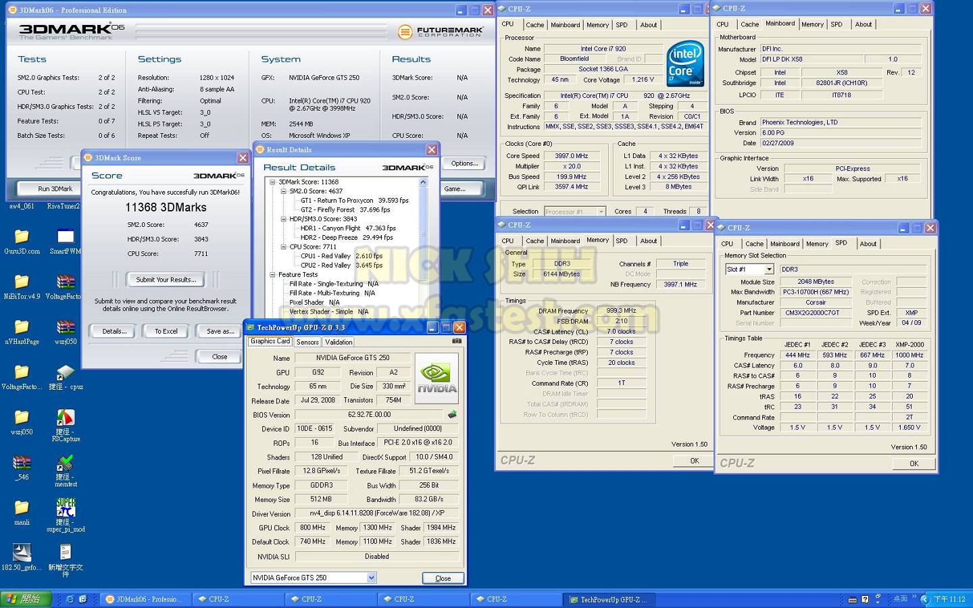Viewport: 973px width, 608px height.
Task: Click the NVIDIA logo in GPU-Z
Action: (x=436, y=378)
